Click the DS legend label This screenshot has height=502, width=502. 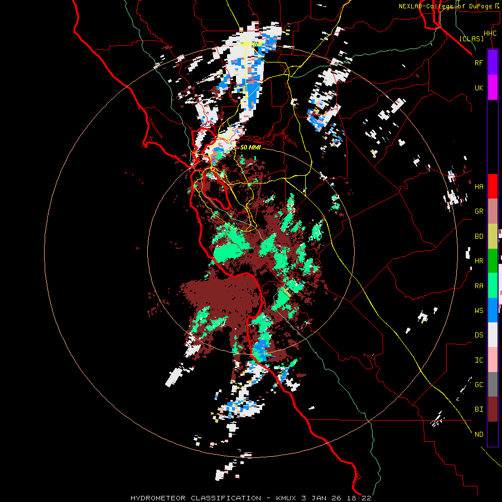(x=479, y=335)
